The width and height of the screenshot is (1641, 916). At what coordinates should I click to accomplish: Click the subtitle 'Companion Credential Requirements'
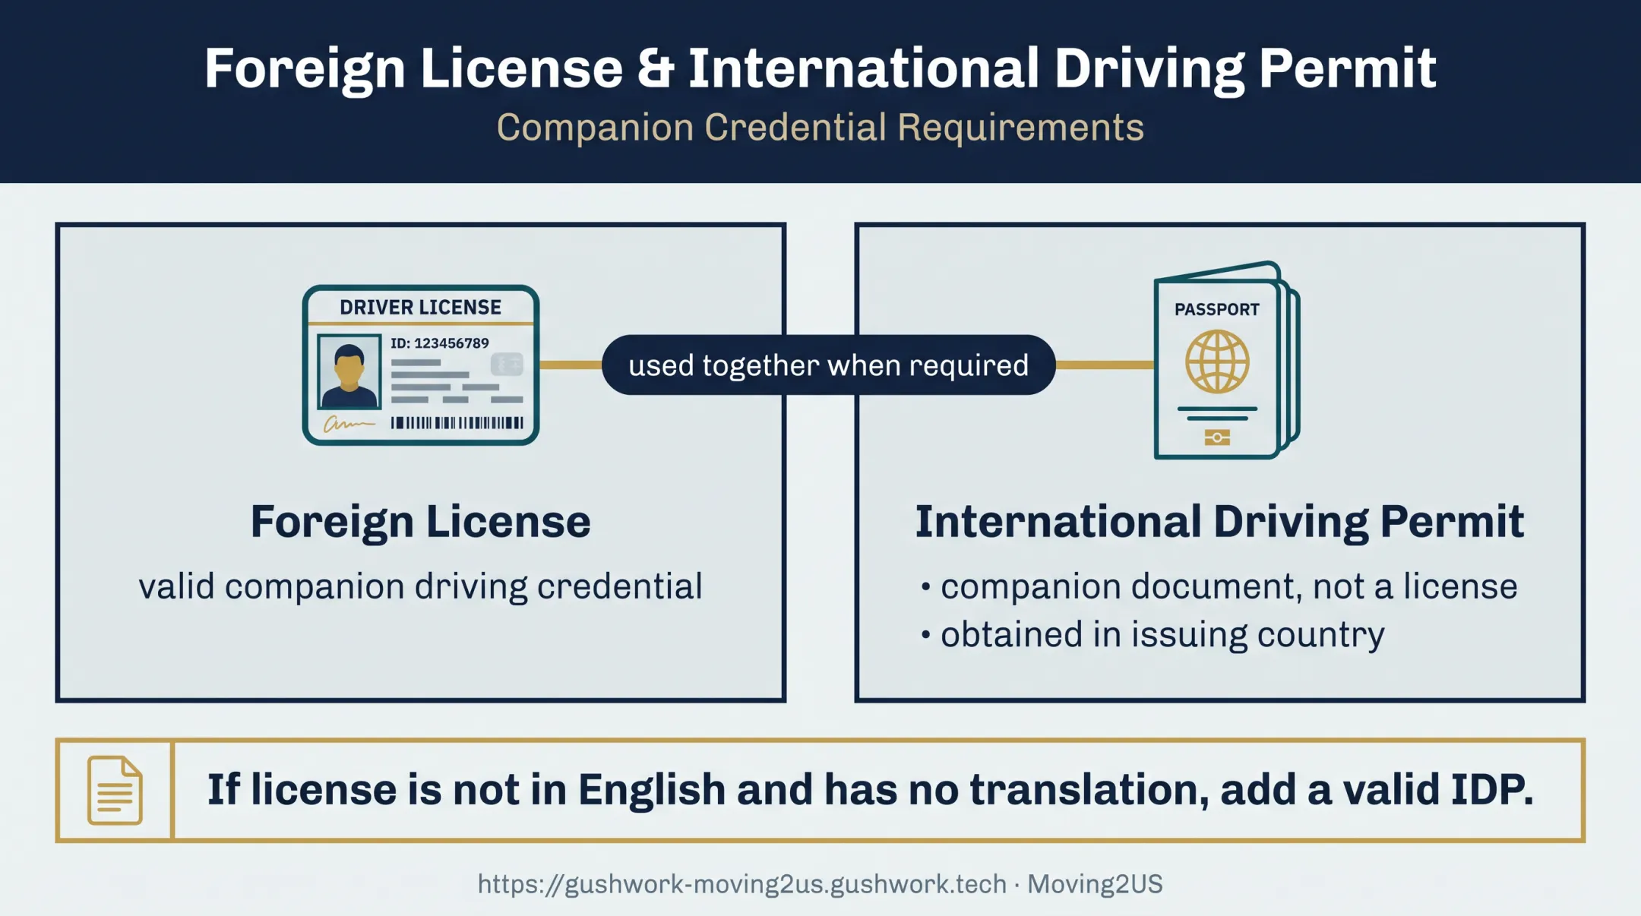tap(820, 127)
